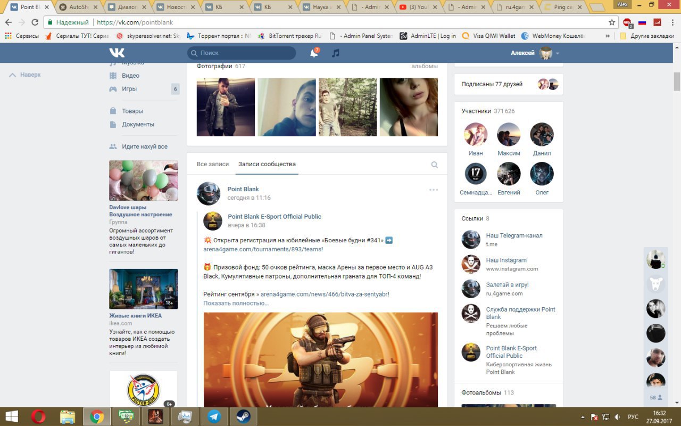Screen dimensions: 681x426
Task: Open the Davlove шары ad image
Action: coord(144,181)
